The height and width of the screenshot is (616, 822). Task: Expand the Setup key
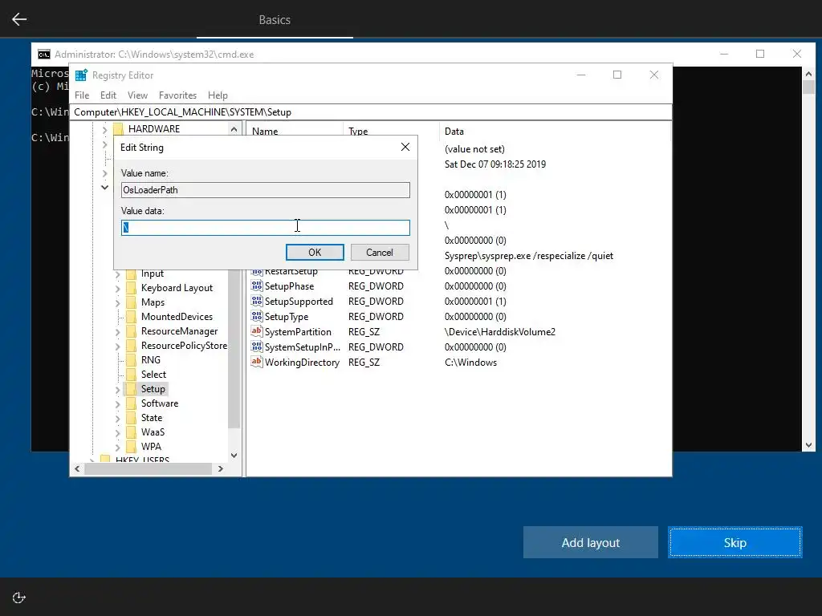(117, 389)
